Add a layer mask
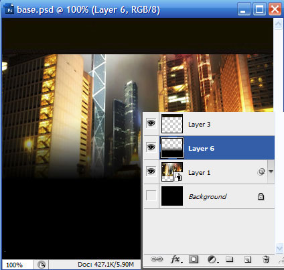 194,259
